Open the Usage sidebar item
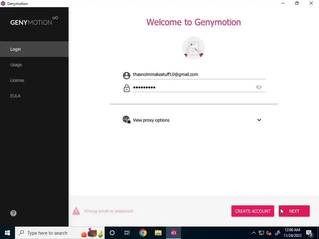Screen dimensions: 319x239 (x=34, y=65)
